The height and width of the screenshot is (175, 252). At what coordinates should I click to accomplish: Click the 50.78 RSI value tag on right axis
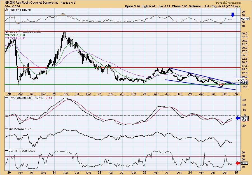click(245, 19)
